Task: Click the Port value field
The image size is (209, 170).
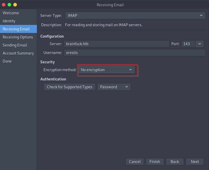Action: pyautogui.click(x=188, y=44)
